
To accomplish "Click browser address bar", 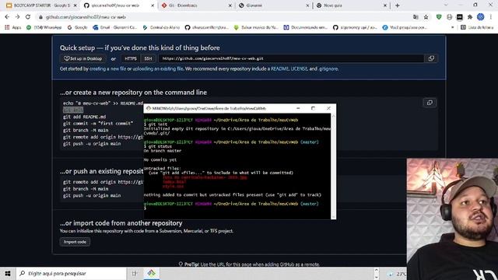I will [x=223, y=17].
